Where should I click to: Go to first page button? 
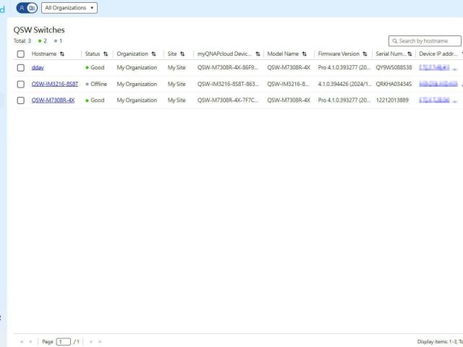[x=22, y=342]
